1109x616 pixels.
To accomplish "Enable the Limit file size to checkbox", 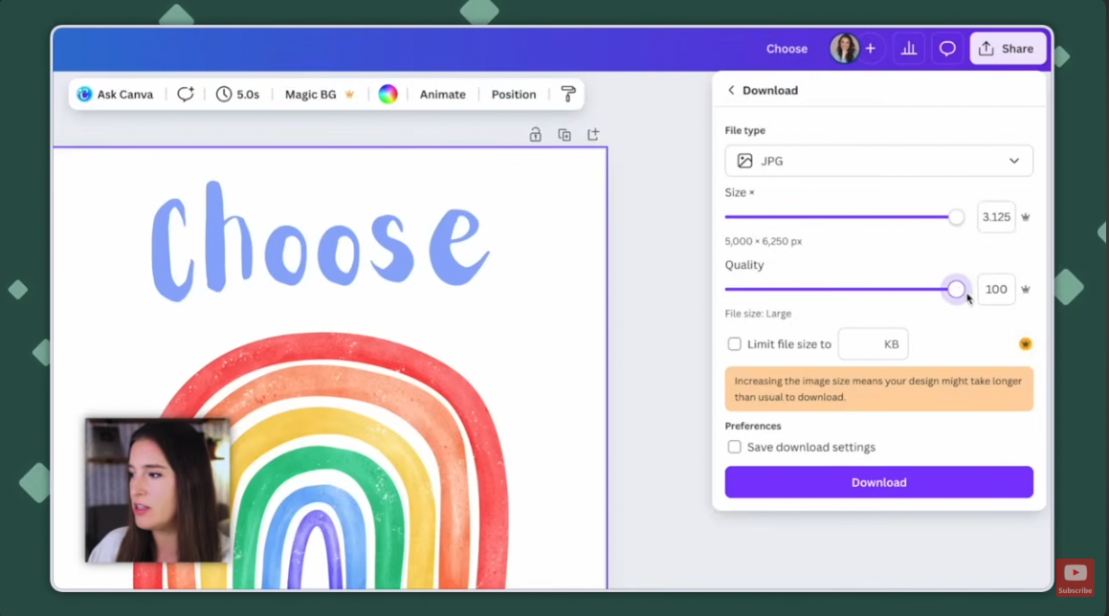I will [x=734, y=344].
